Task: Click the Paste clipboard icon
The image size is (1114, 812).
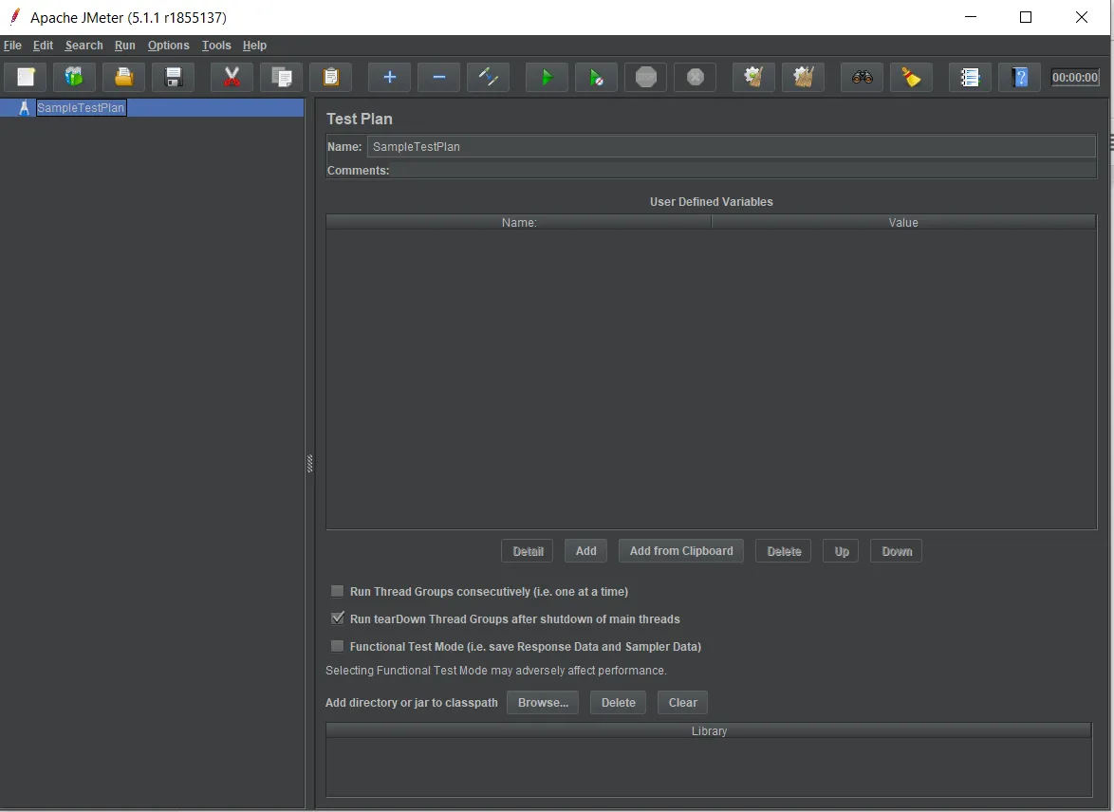Action: 331,78
